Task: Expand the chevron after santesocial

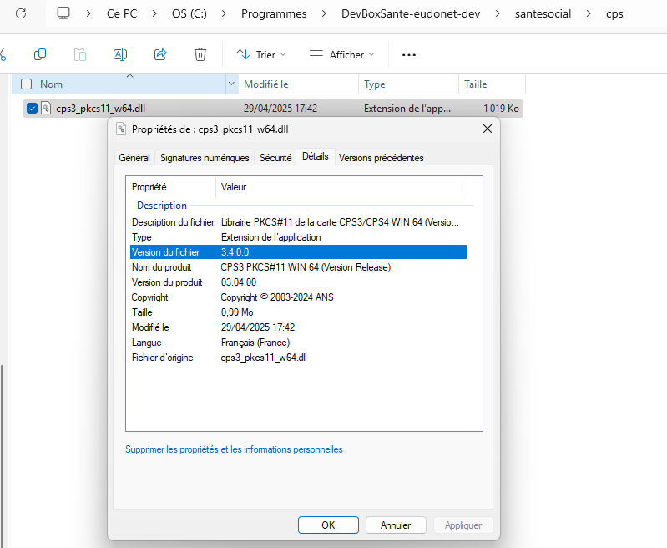Action: coord(589,13)
